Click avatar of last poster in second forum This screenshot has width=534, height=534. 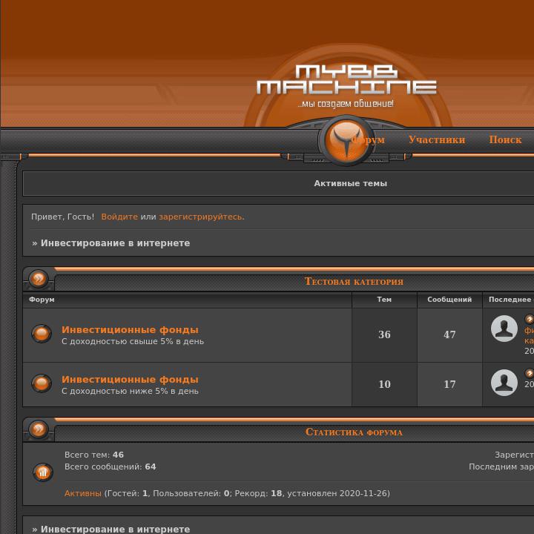pyautogui.click(x=504, y=383)
